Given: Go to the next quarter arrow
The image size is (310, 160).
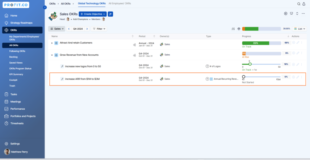Looking at the screenshot, I should click(x=87, y=29).
